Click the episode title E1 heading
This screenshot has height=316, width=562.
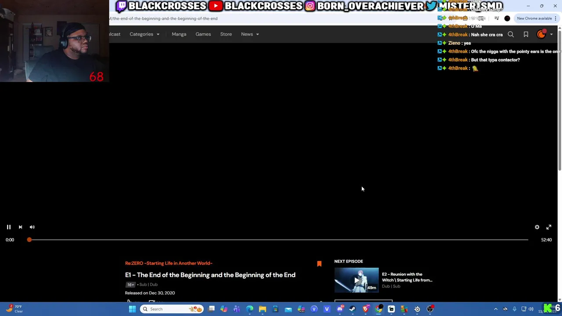click(210, 275)
